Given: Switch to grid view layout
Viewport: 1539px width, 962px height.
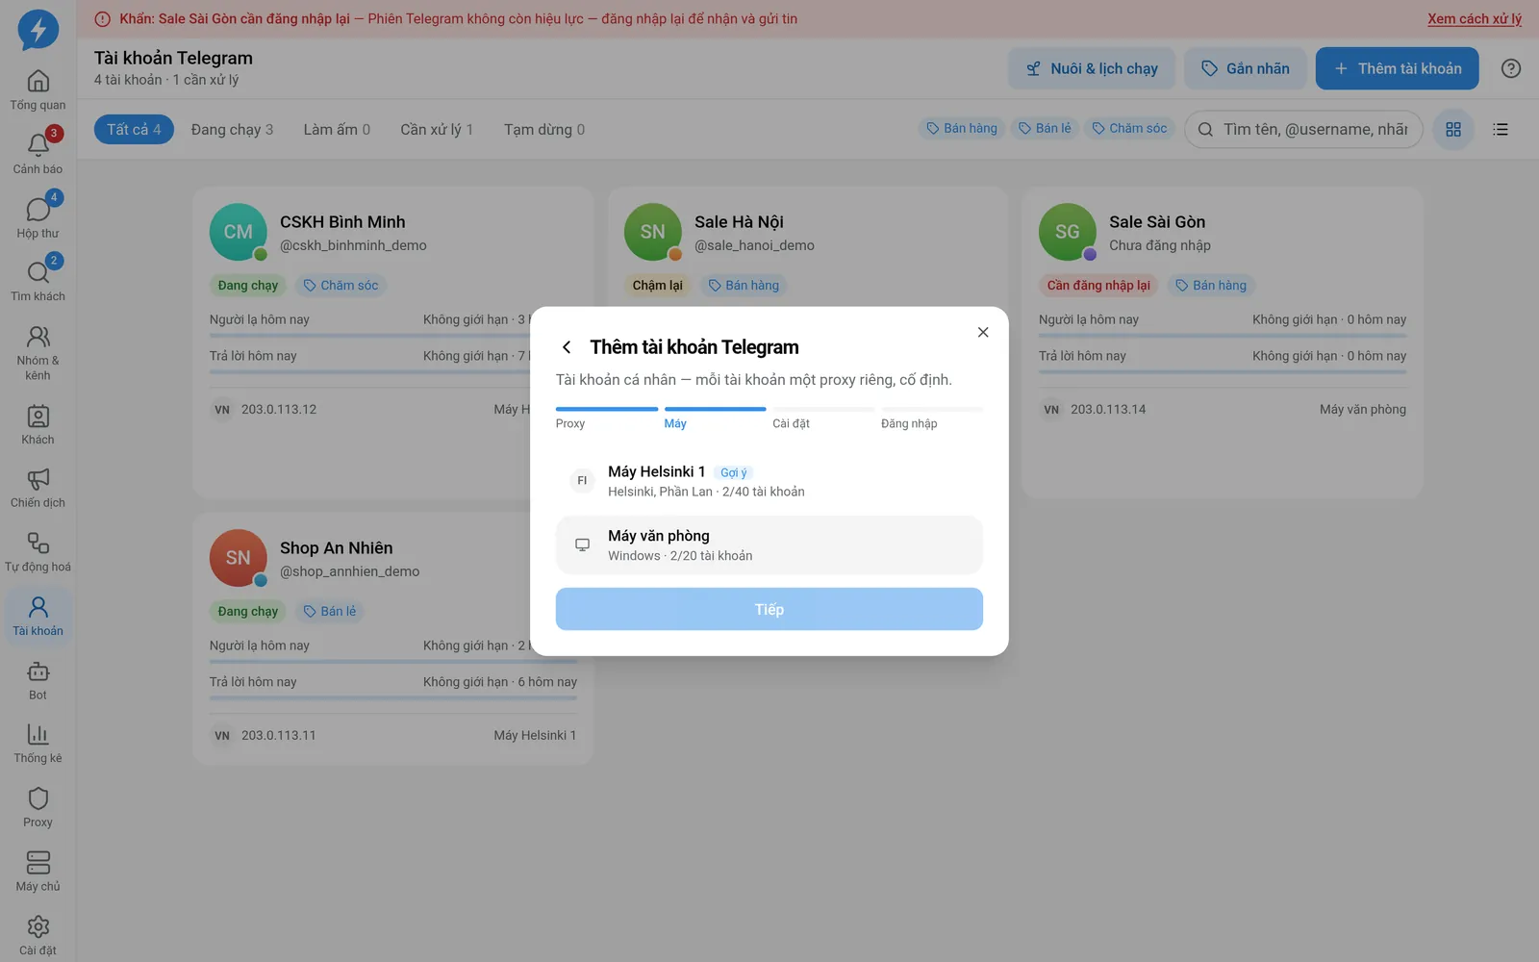Looking at the screenshot, I should click(1453, 129).
